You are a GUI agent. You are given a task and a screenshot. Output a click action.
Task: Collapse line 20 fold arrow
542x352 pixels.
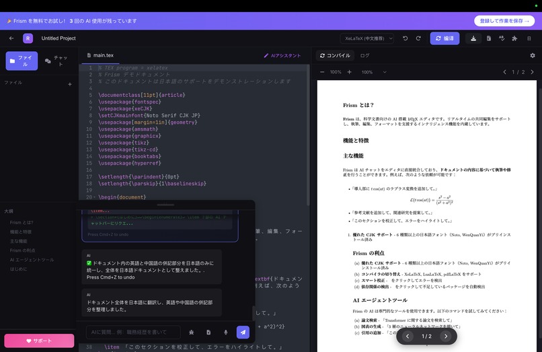pos(95,197)
